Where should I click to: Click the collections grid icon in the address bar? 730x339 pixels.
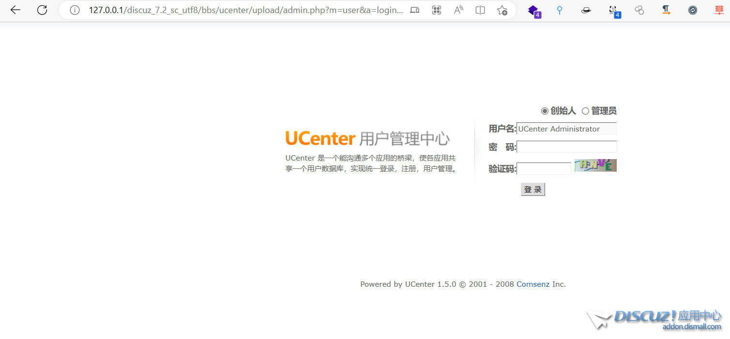point(436,10)
